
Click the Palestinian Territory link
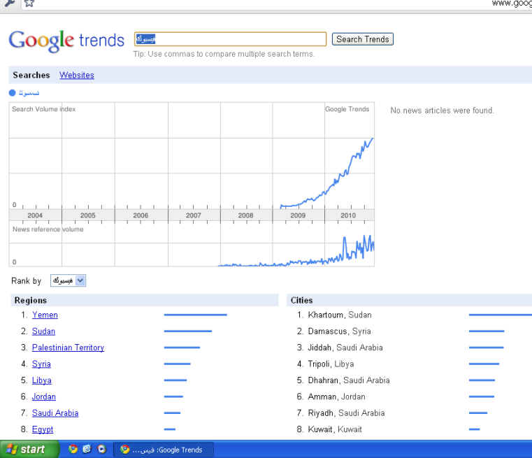click(x=68, y=348)
